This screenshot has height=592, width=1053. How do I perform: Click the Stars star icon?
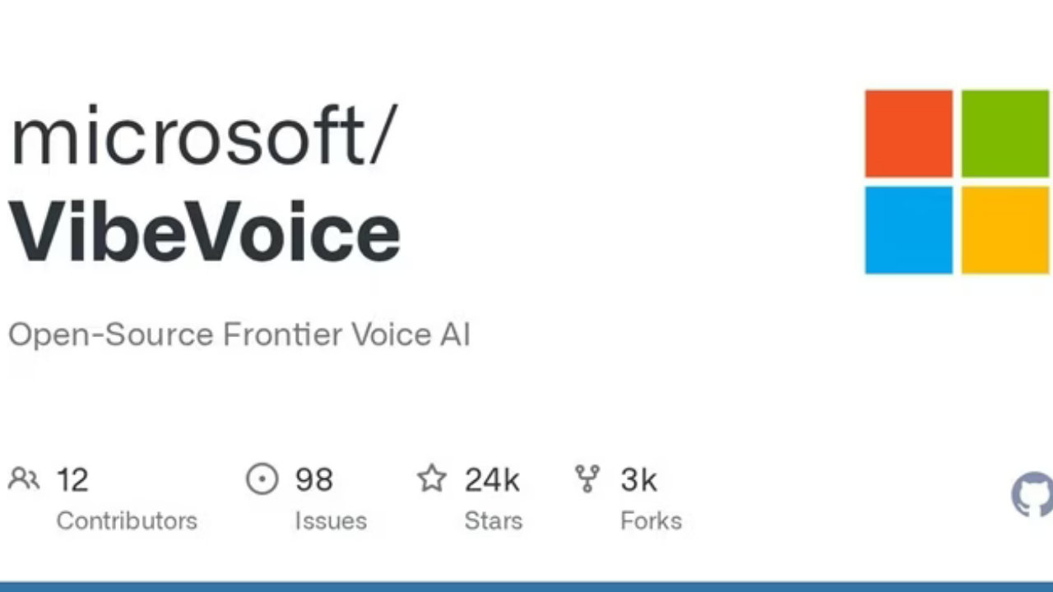pyautogui.click(x=431, y=479)
